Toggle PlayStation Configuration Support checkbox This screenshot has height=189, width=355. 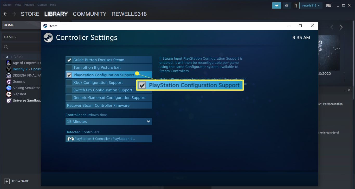[x=69, y=75]
